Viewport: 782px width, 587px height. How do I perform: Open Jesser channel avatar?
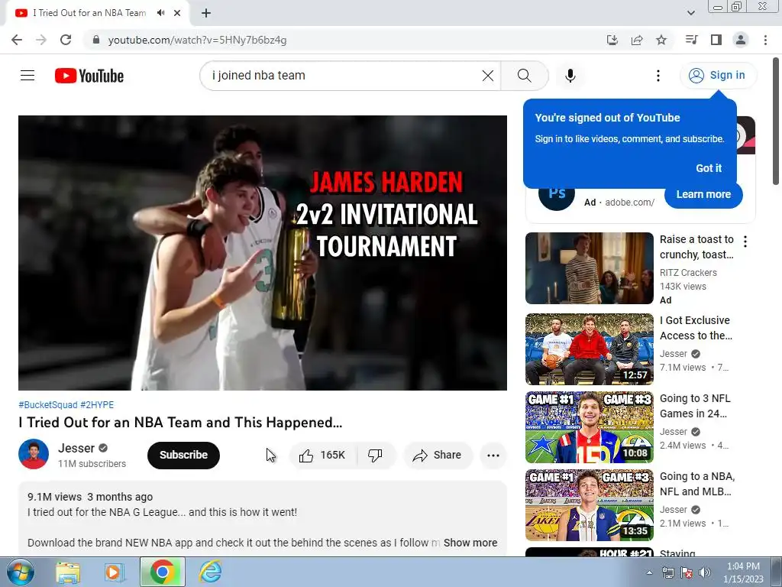coord(34,454)
